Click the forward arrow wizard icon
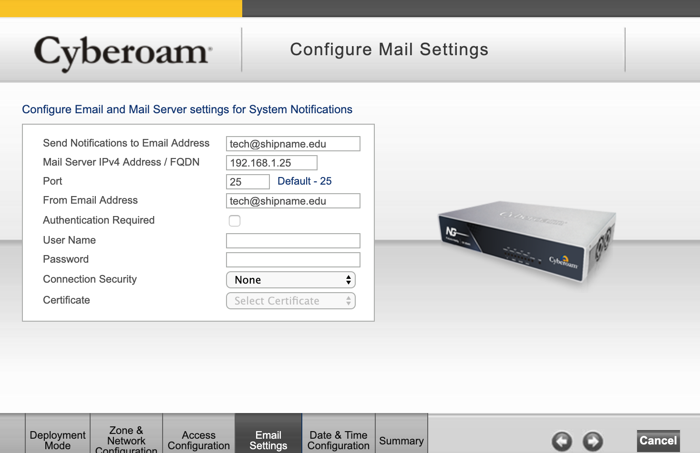Viewport: 700px width, 453px height. coord(593,441)
